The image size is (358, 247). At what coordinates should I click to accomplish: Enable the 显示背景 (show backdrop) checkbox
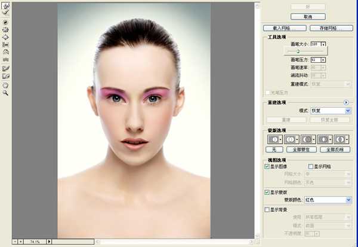click(267, 209)
